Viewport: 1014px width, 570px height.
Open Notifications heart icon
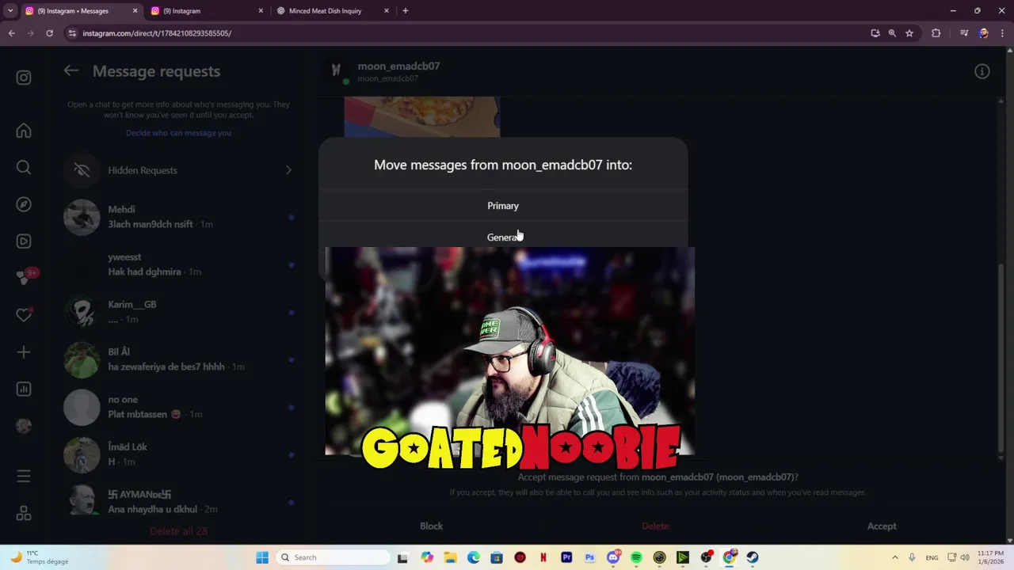point(24,315)
